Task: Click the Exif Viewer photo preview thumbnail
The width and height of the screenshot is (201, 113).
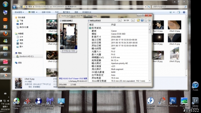Action: tap(68, 36)
